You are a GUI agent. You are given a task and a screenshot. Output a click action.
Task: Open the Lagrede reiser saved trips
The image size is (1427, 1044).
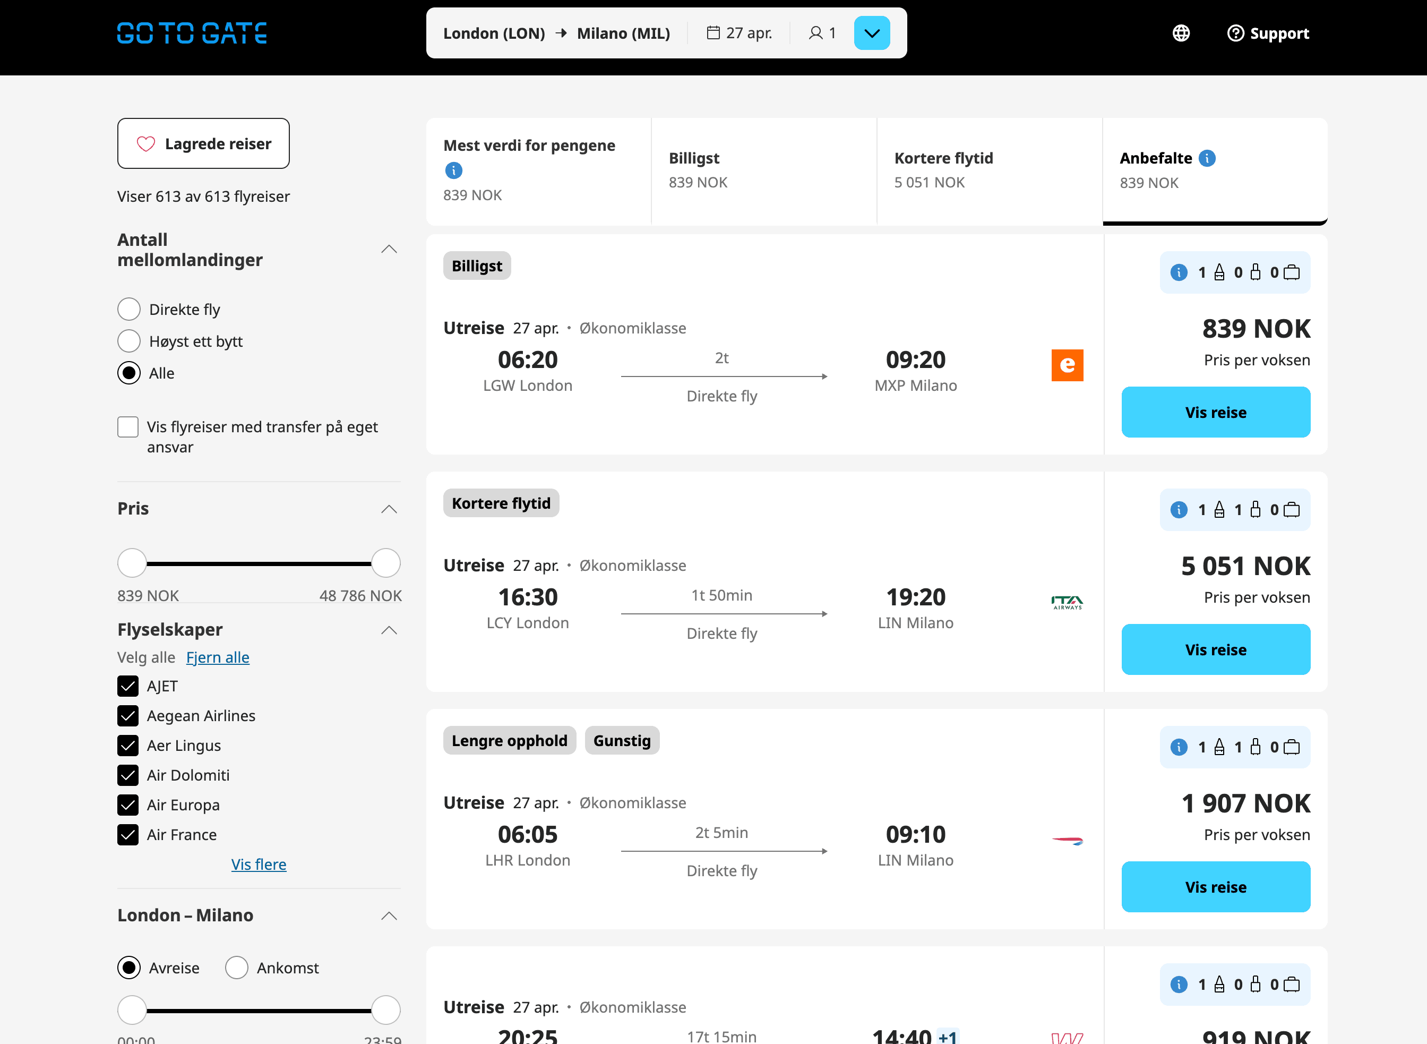[203, 143]
